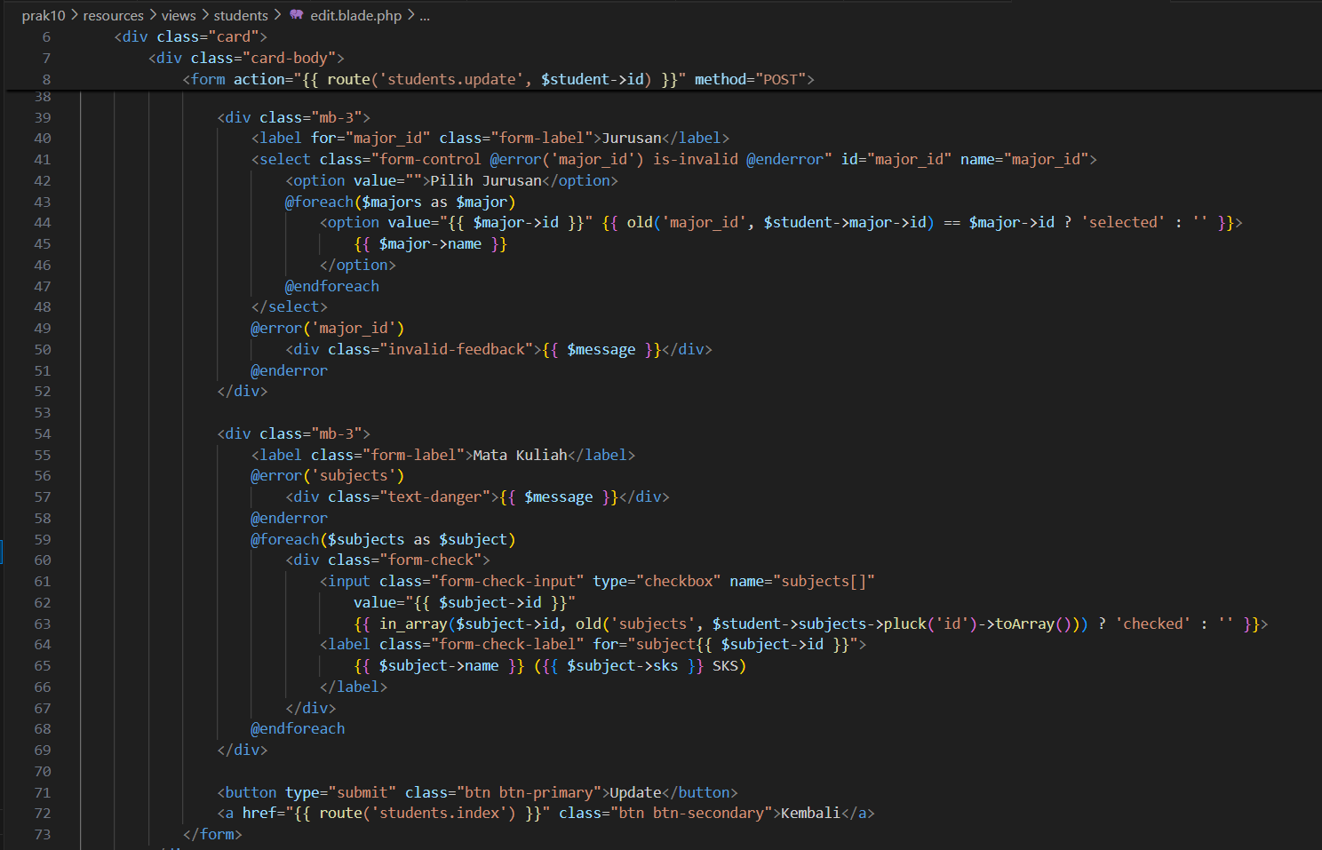1322x850 pixels.
Task: Place cursor on type="checkbox" attribute
Action: [656, 581]
